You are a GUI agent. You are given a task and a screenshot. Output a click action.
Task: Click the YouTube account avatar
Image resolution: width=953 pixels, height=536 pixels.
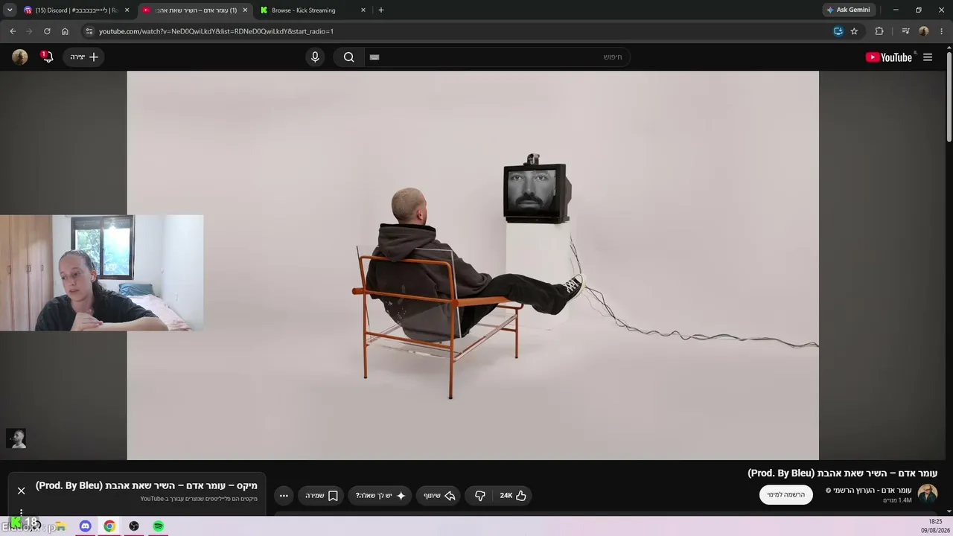pos(20,57)
